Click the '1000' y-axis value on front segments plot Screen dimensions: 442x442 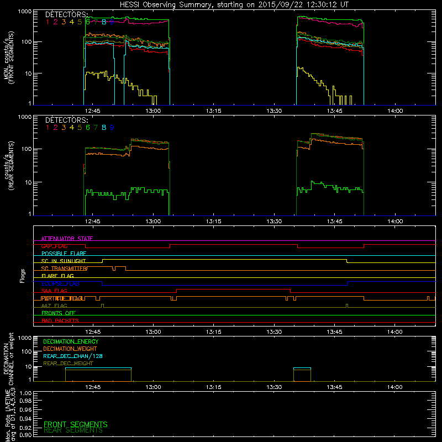pyautogui.click(x=24, y=12)
